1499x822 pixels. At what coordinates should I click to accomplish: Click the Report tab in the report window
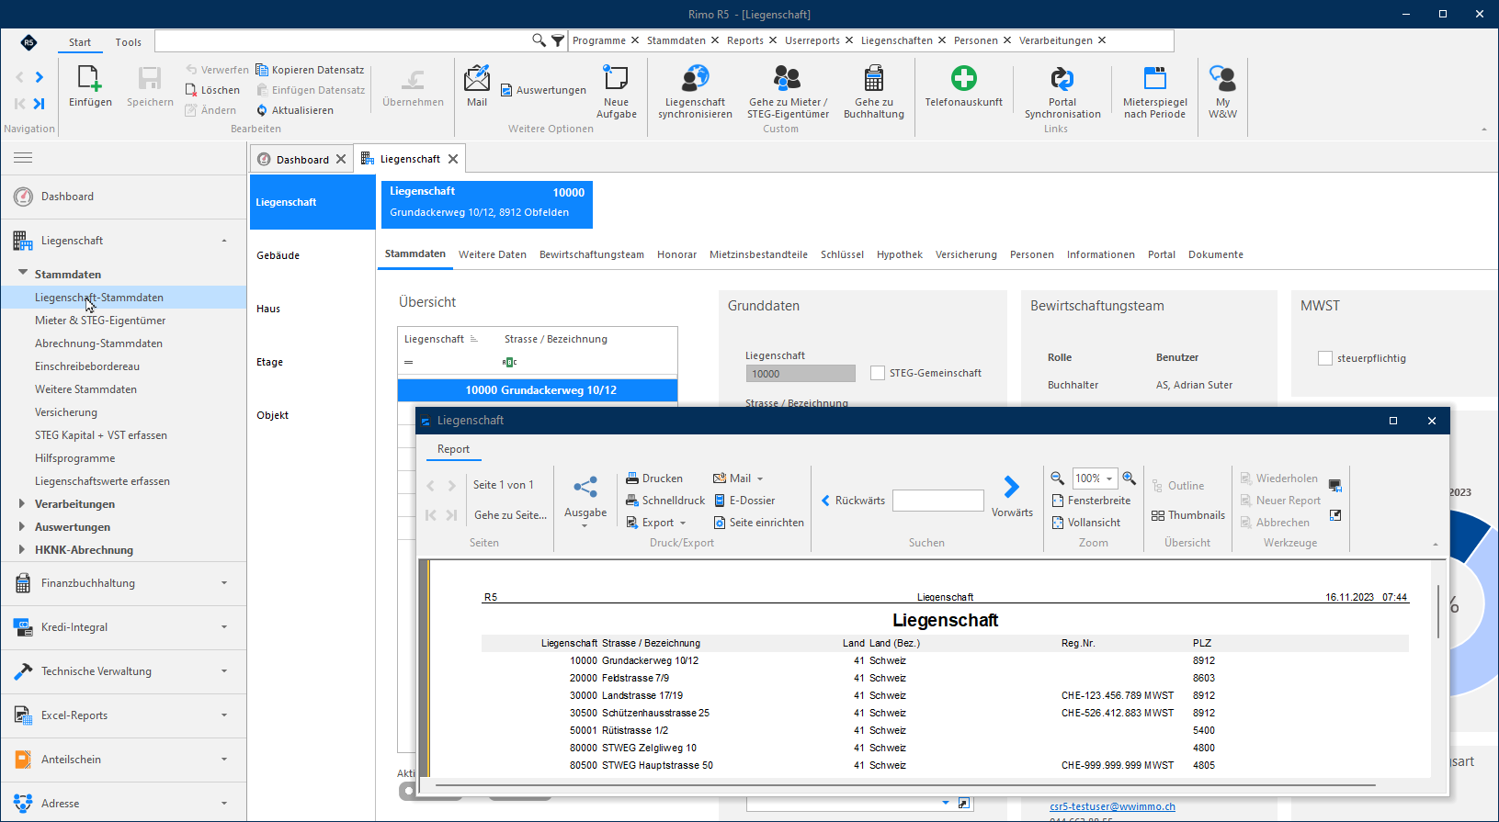tap(453, 449)
